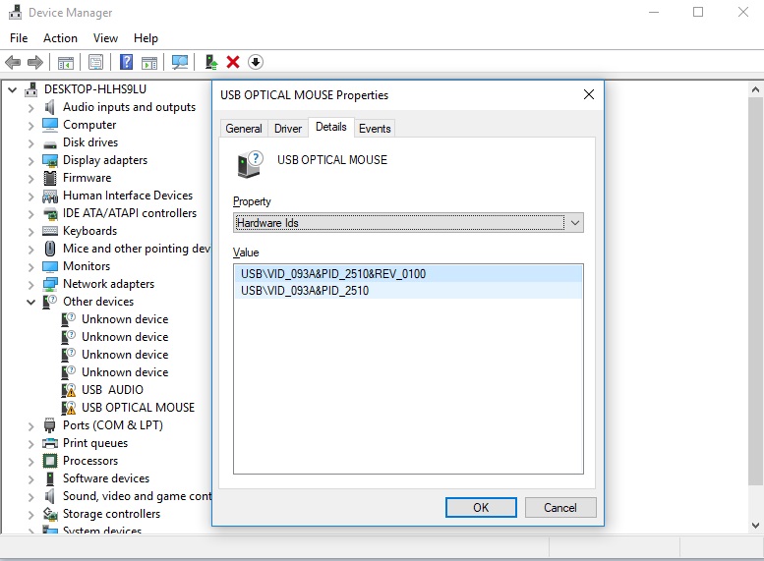The image size is (764, 561).
Task: Click the Audio inputs and outputs speaker icon
Action: click(50, 107)
